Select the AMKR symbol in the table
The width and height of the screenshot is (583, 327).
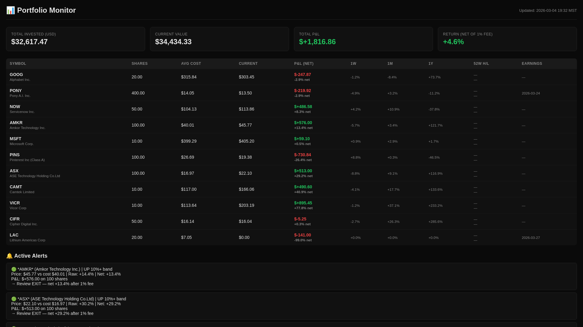pyautogui.click(x=16, y=123)
